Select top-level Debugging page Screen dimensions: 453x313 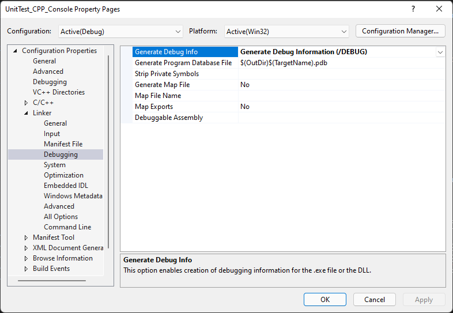(50, 82)
